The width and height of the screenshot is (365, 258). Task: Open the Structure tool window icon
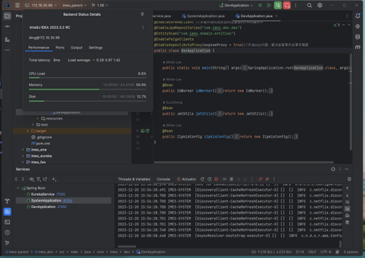click(7, 39)
